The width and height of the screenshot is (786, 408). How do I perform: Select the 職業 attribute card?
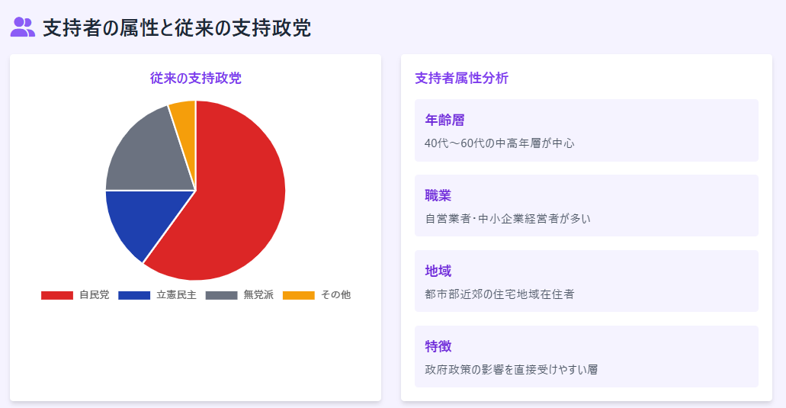click(x=586, y=205)
